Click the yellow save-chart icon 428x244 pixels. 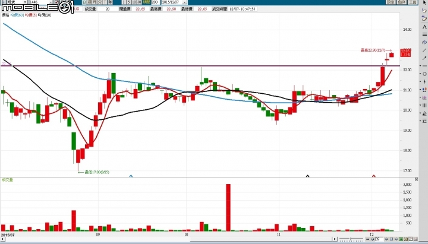(x=406, y=239)
